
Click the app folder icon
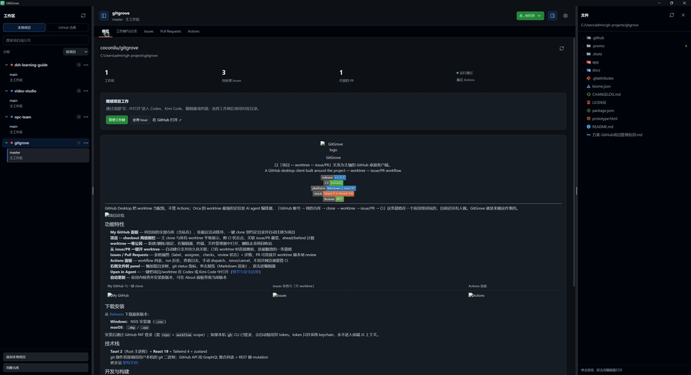[x=589, y=62]
